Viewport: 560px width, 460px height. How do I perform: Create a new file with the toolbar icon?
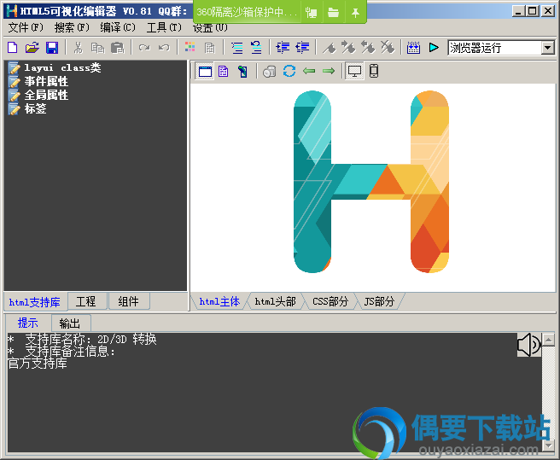pos(13,48)
